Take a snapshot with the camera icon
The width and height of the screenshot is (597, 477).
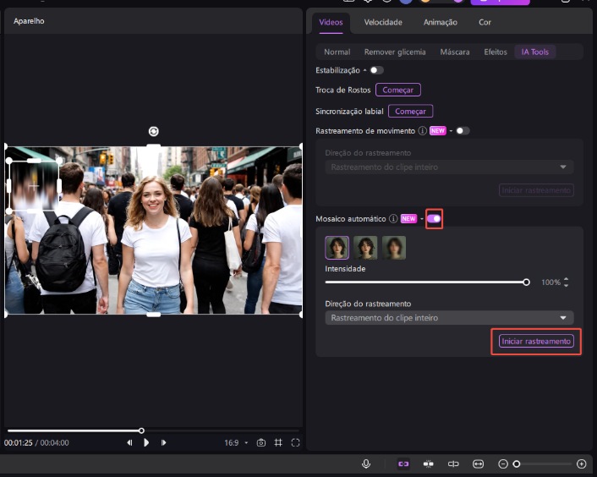tap(261, 442)
